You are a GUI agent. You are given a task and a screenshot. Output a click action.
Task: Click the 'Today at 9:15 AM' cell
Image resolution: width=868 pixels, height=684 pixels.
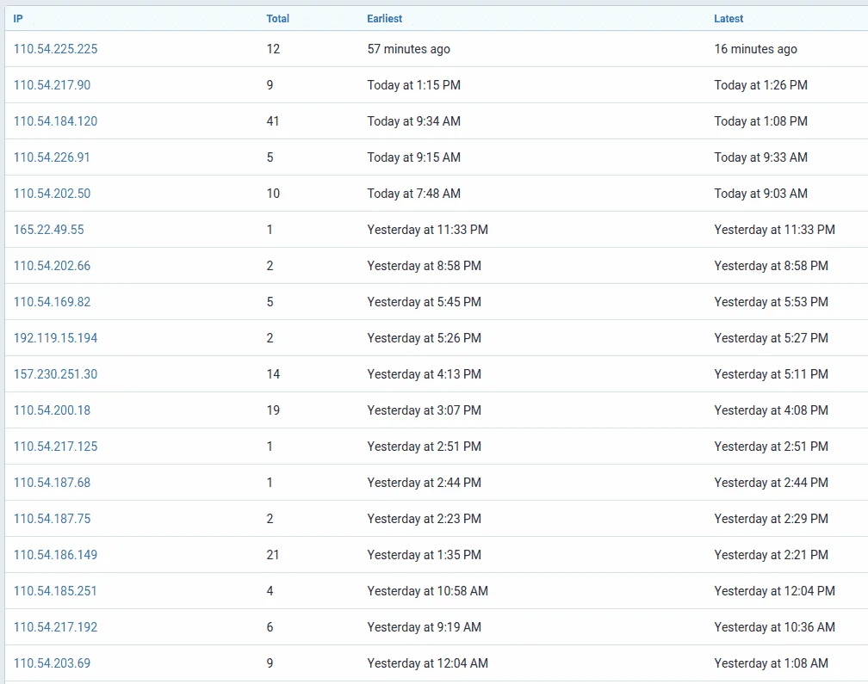413,157
